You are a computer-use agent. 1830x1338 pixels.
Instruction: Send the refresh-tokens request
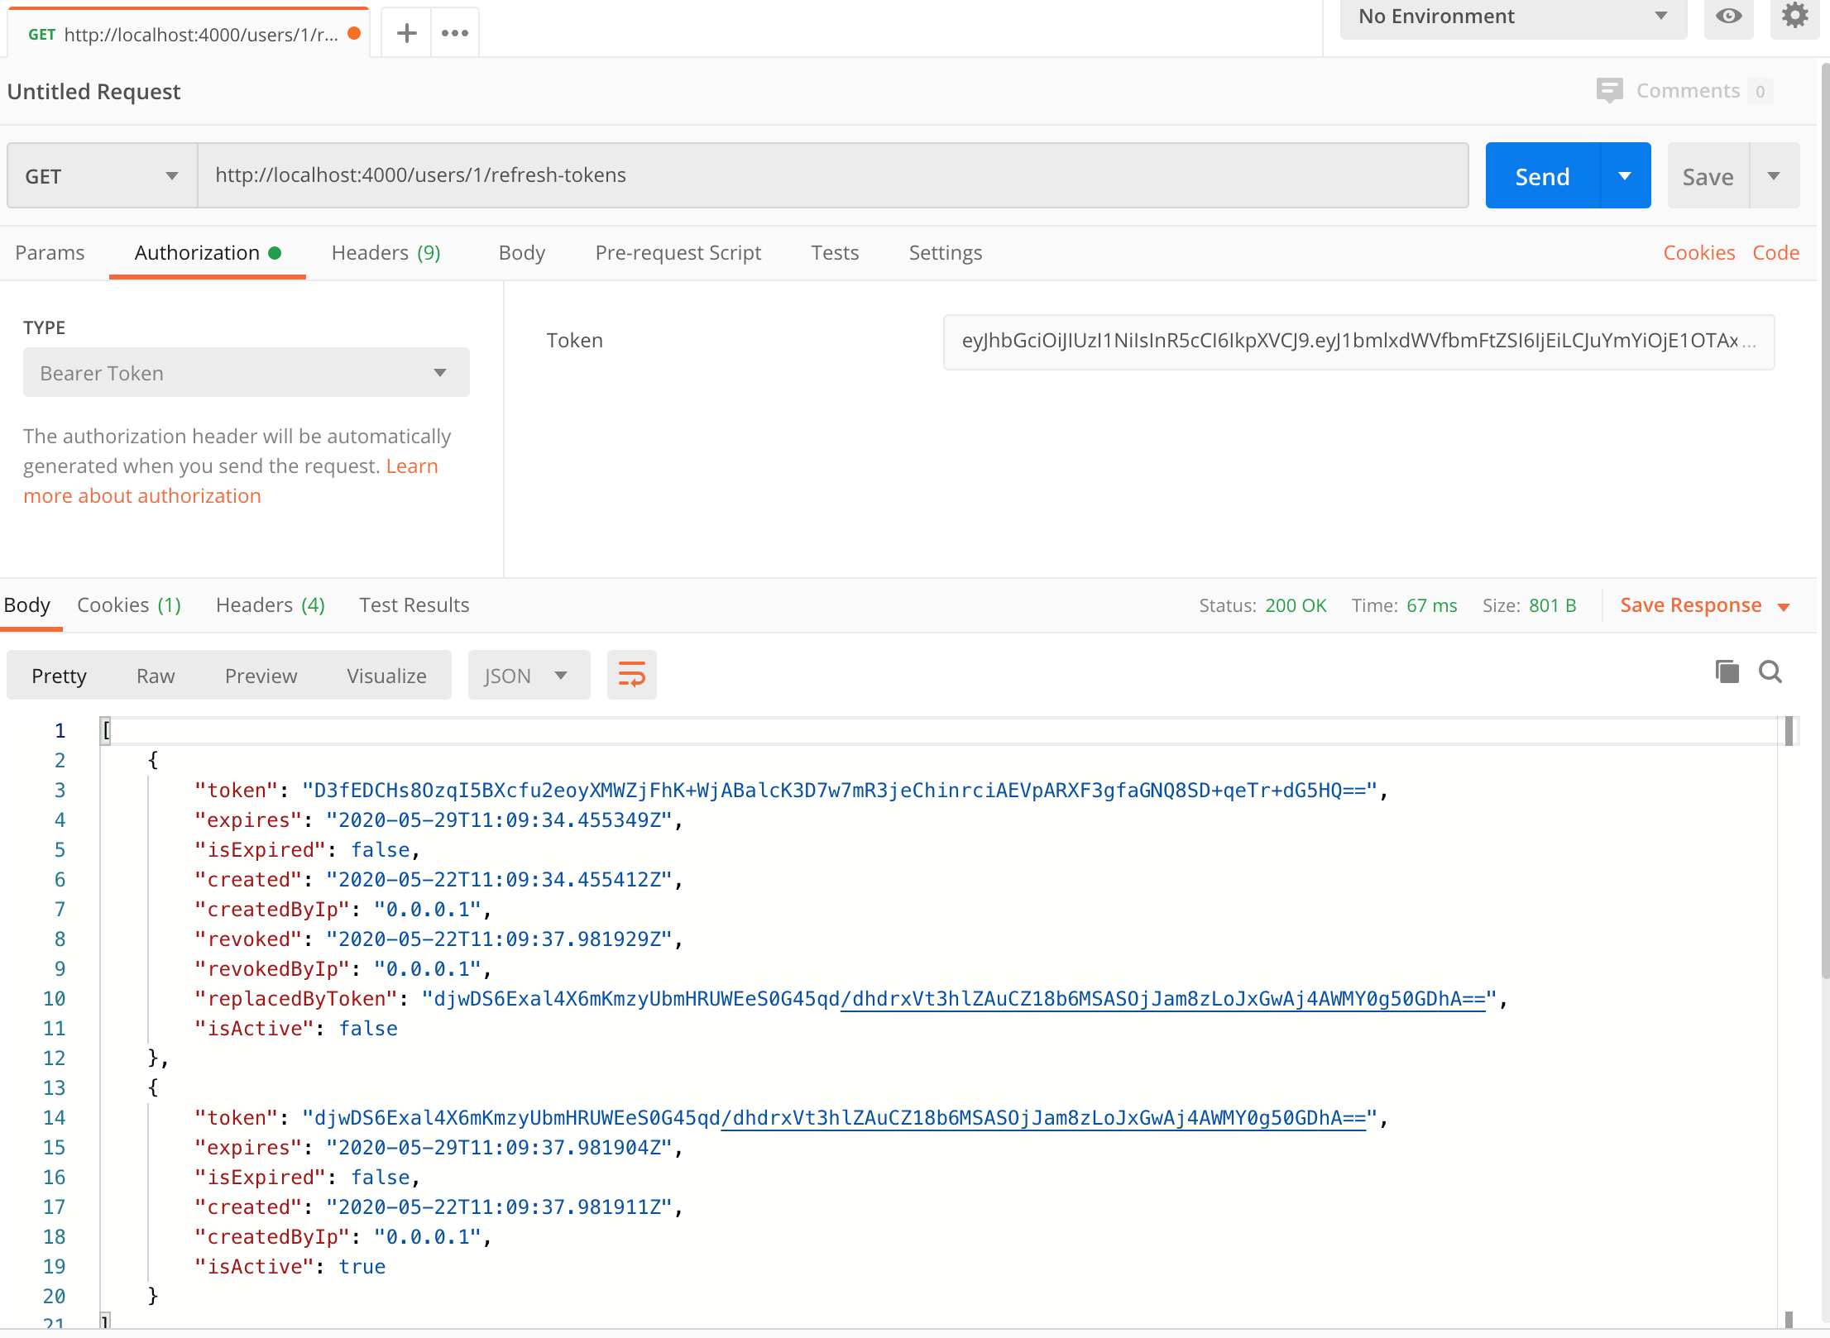1542,174
